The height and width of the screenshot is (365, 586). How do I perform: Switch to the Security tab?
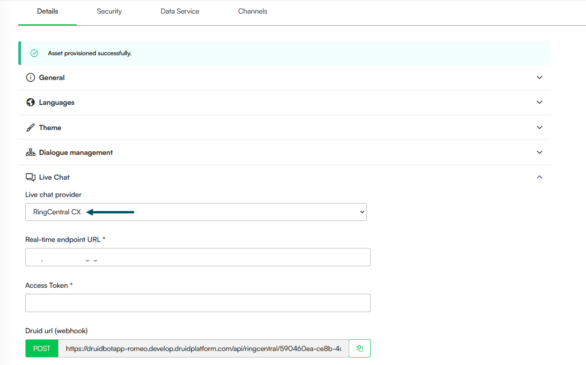109,11
